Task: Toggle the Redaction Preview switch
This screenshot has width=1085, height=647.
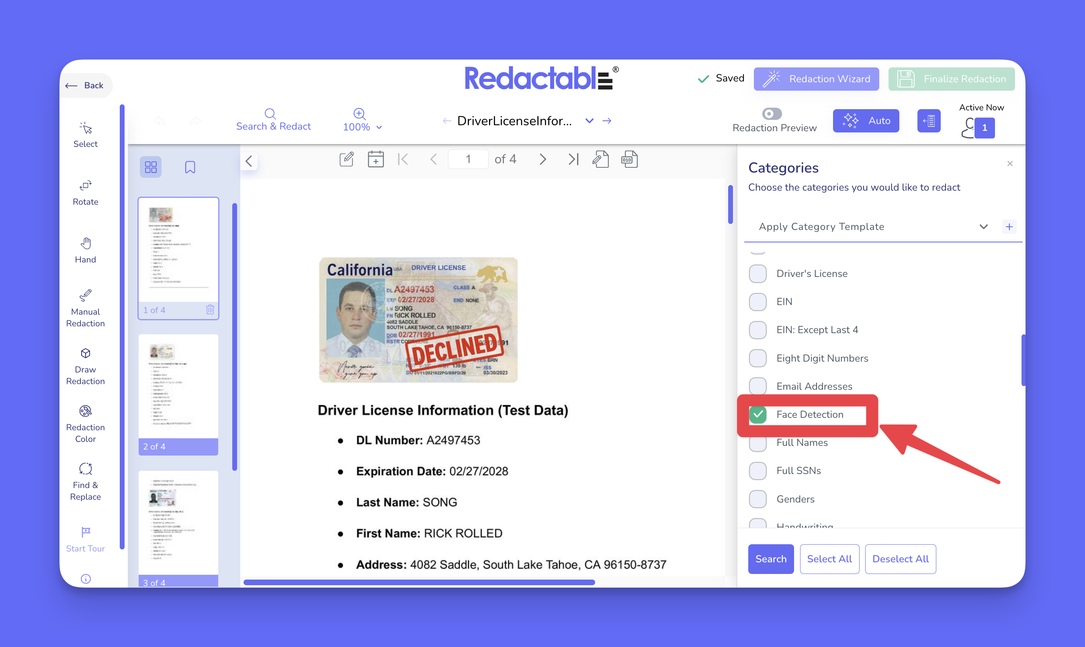Action: [772, 114]
